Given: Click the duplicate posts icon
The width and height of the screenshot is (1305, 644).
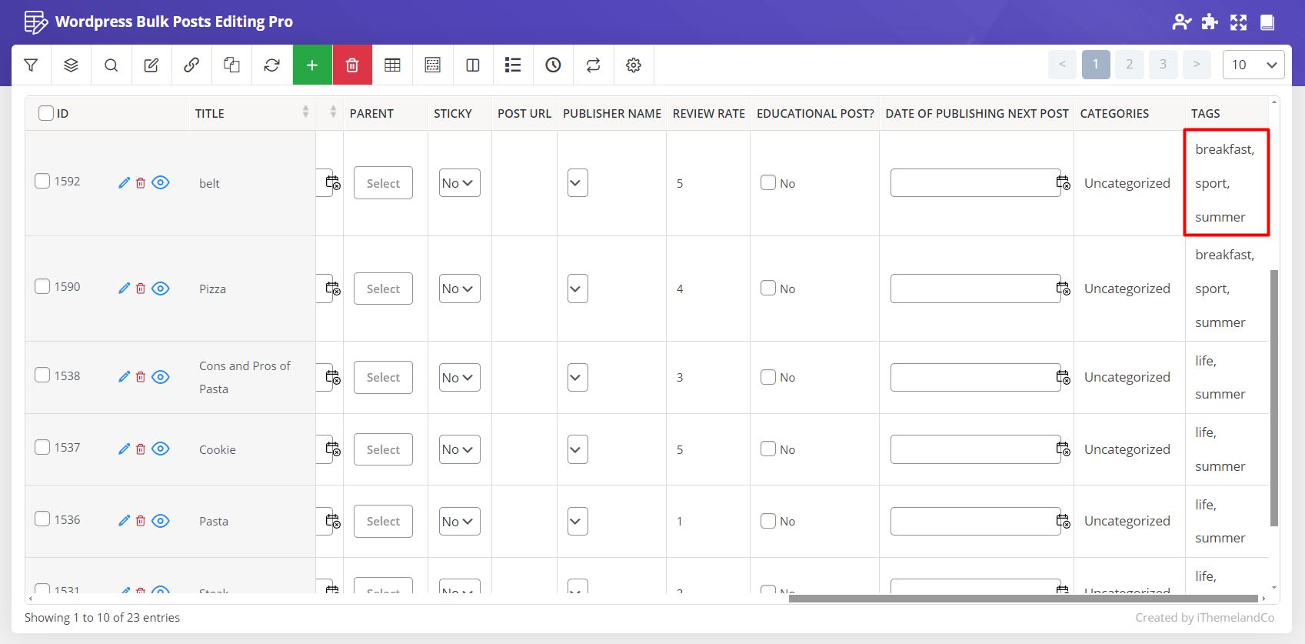Looking at the screenshot, I should coord(231,65).
